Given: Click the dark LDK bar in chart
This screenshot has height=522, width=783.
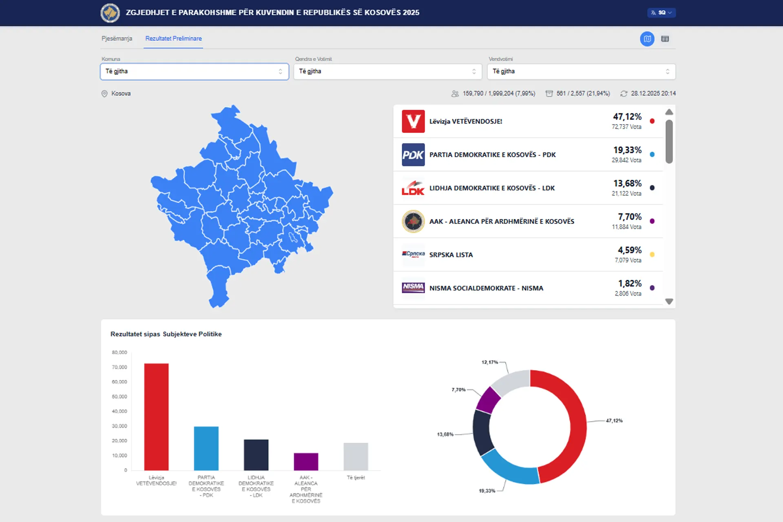Looking at the screenshot, I should [x=256, y=455].
